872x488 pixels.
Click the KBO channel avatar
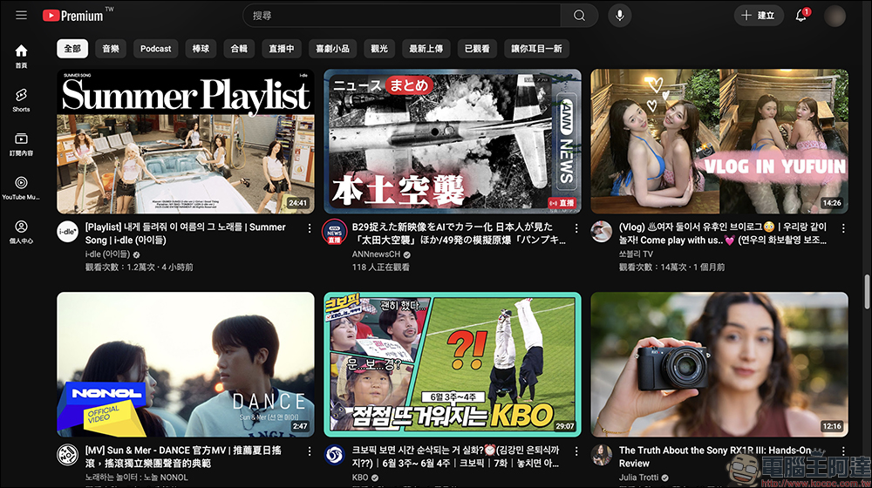click(x=334, y=455)
